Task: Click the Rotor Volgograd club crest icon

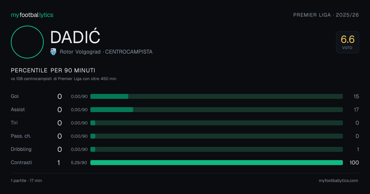Action: (x=53, y=52)
